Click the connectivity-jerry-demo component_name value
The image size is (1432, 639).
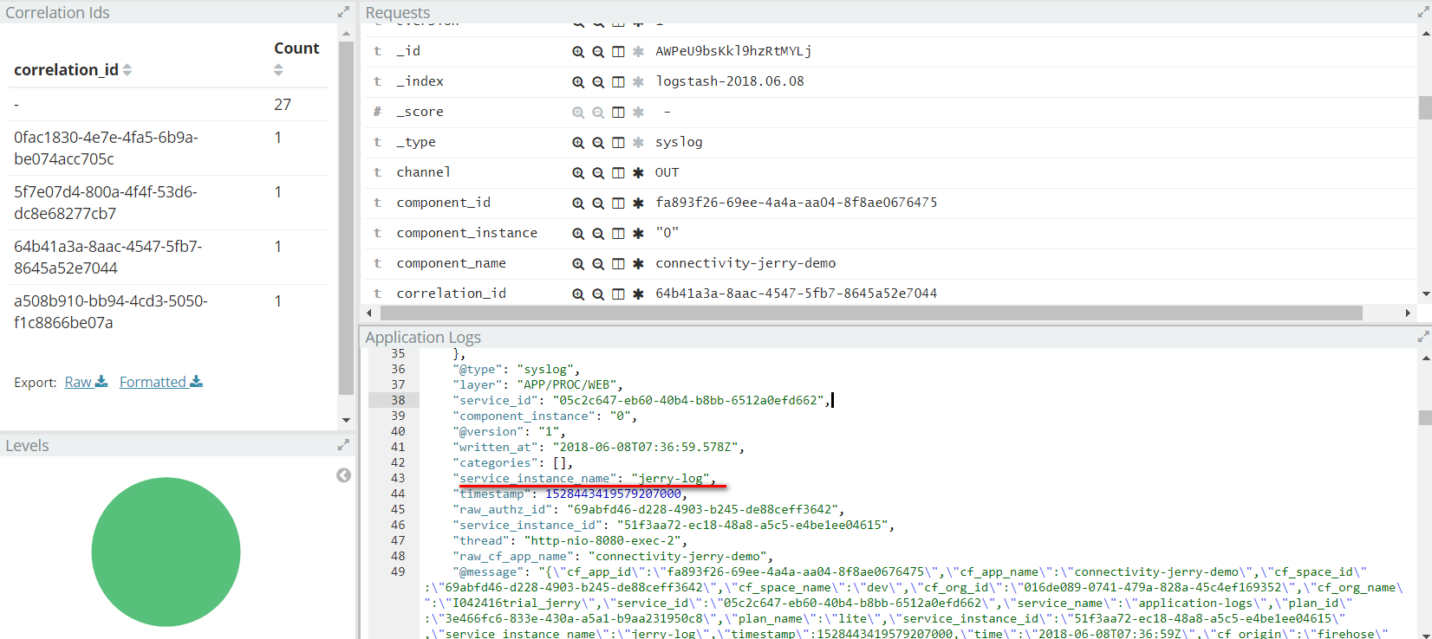[x=745, y=263]
